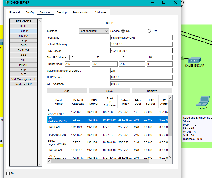
Task: Click the Default Gateway text field
Action: coord(141,44)
